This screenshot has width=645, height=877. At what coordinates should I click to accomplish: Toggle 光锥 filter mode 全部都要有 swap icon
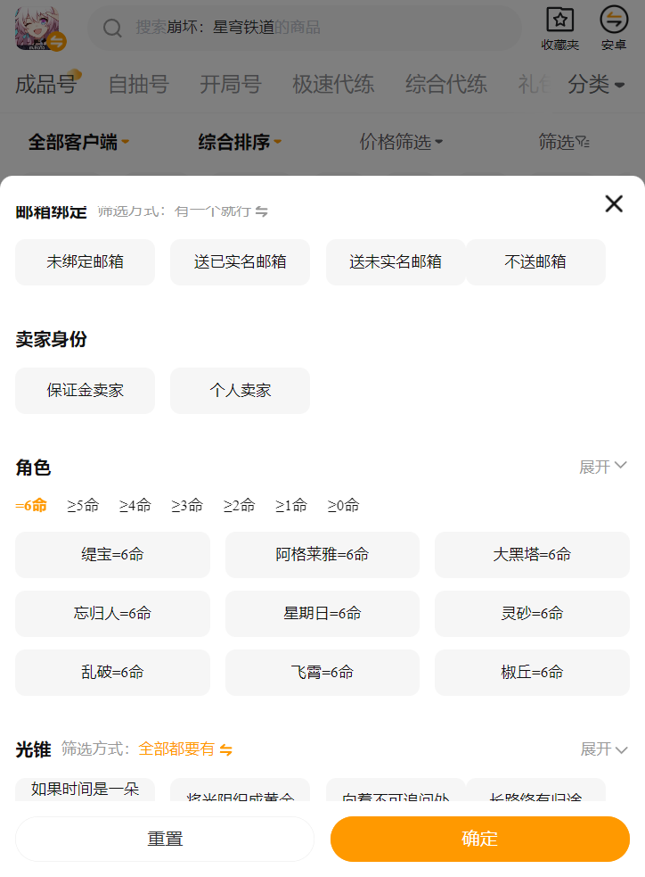click(226, 749)
